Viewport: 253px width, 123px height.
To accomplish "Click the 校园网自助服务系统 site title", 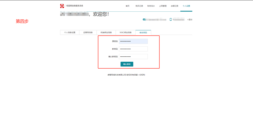I will 75,6.
